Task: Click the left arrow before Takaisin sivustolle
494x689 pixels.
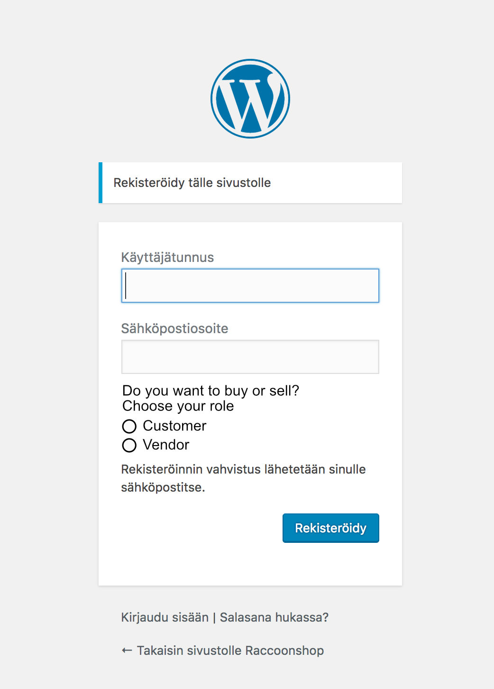Action: pos(127,650)
